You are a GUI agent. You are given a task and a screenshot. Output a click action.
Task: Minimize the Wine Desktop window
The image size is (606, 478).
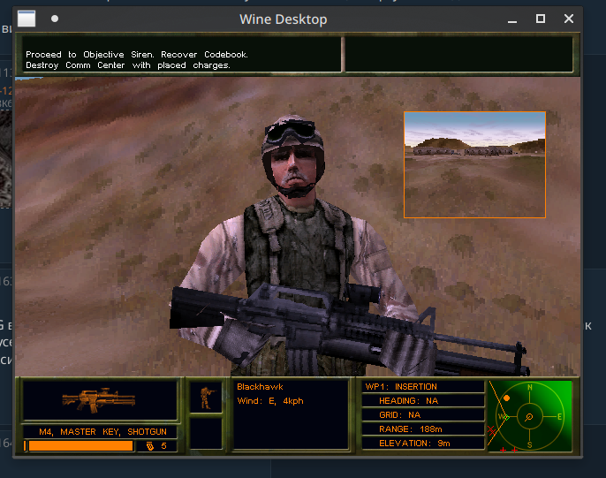(512, 19)
